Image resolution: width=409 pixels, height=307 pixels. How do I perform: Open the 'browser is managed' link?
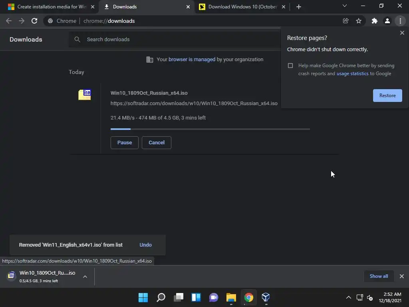(192, 60)
